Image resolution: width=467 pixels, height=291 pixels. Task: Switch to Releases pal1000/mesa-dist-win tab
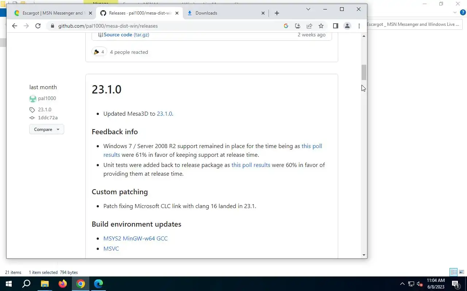click(140, 13)
